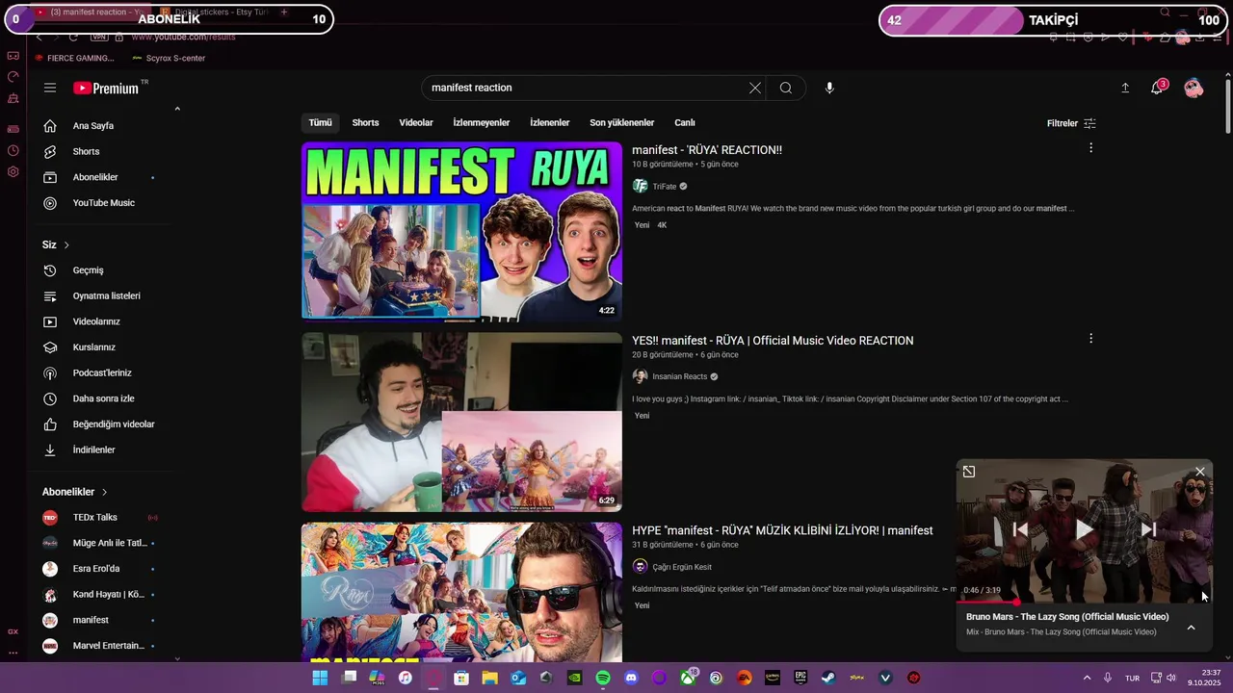
Task: Select the Son yüklenenler filter chip
Action: (621, 123)
